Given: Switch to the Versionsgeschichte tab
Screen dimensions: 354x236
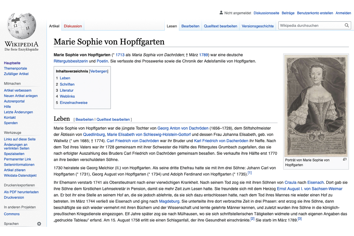Looking at the screenshot, I should pos(258,26).
